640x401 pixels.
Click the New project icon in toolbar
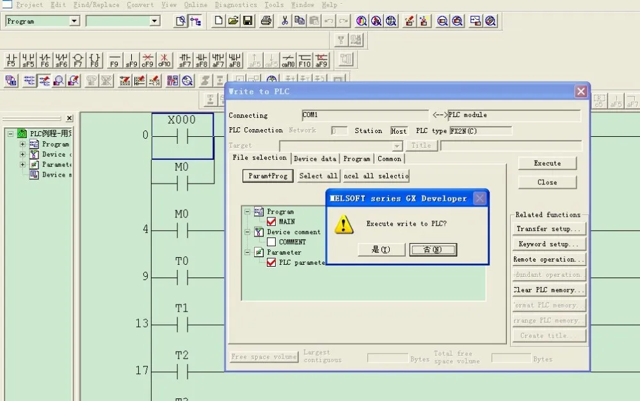pyautogui.click(x=218, y=20)
